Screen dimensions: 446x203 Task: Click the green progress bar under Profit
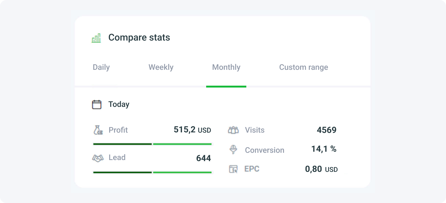182,144
